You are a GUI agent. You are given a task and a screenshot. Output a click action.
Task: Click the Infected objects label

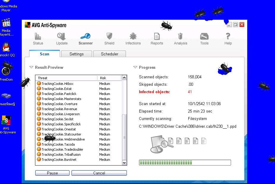(x=154, y=92)
